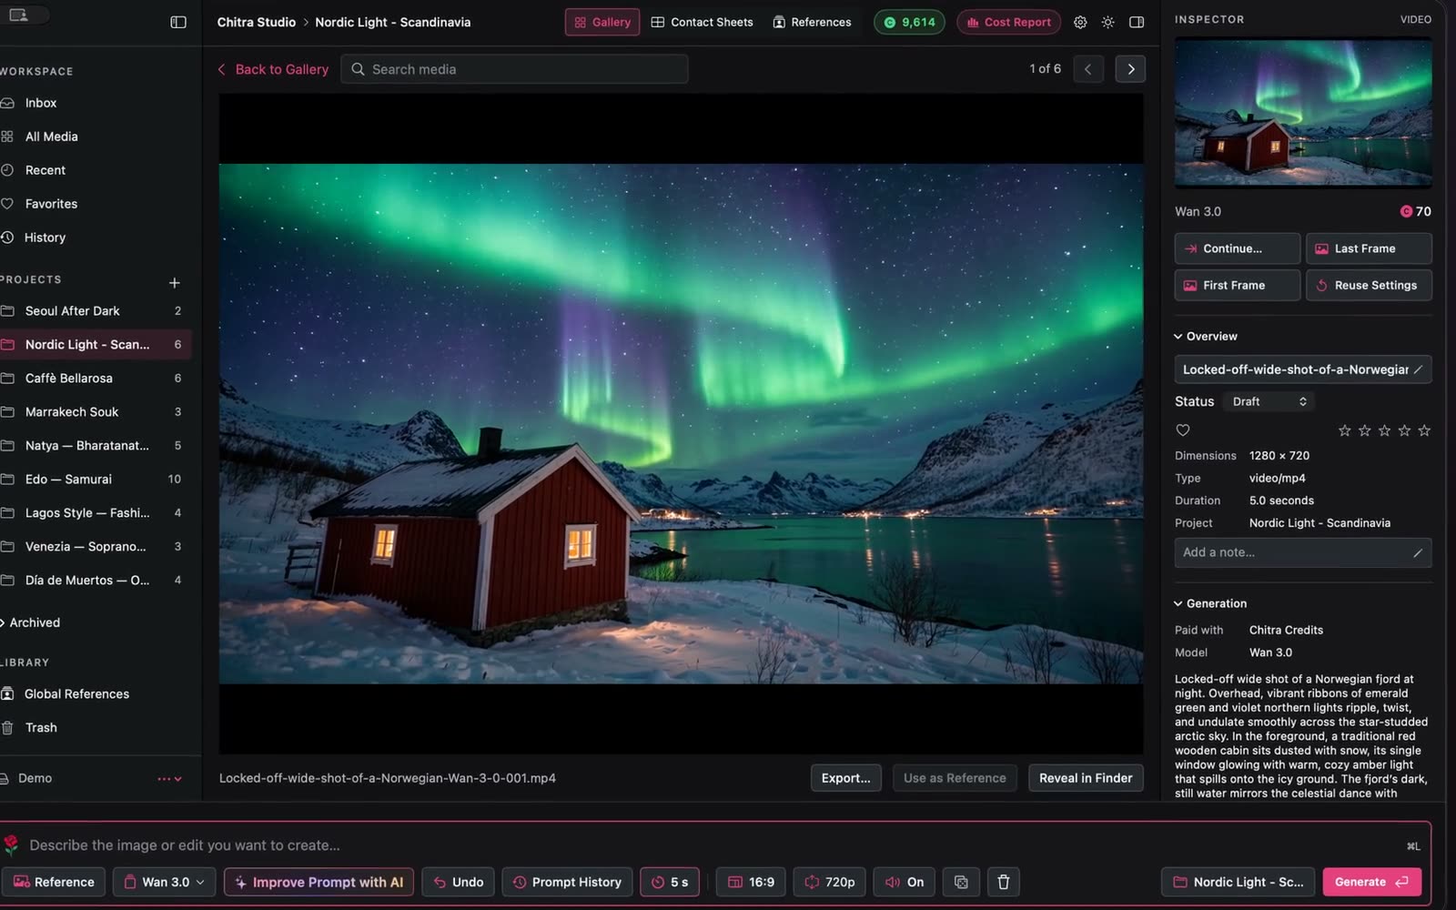Open settings gear in top bar
This screenshot has width=1456, height=910.
coord(1080,22)
